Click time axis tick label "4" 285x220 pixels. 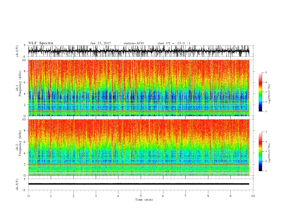(118, 196)
